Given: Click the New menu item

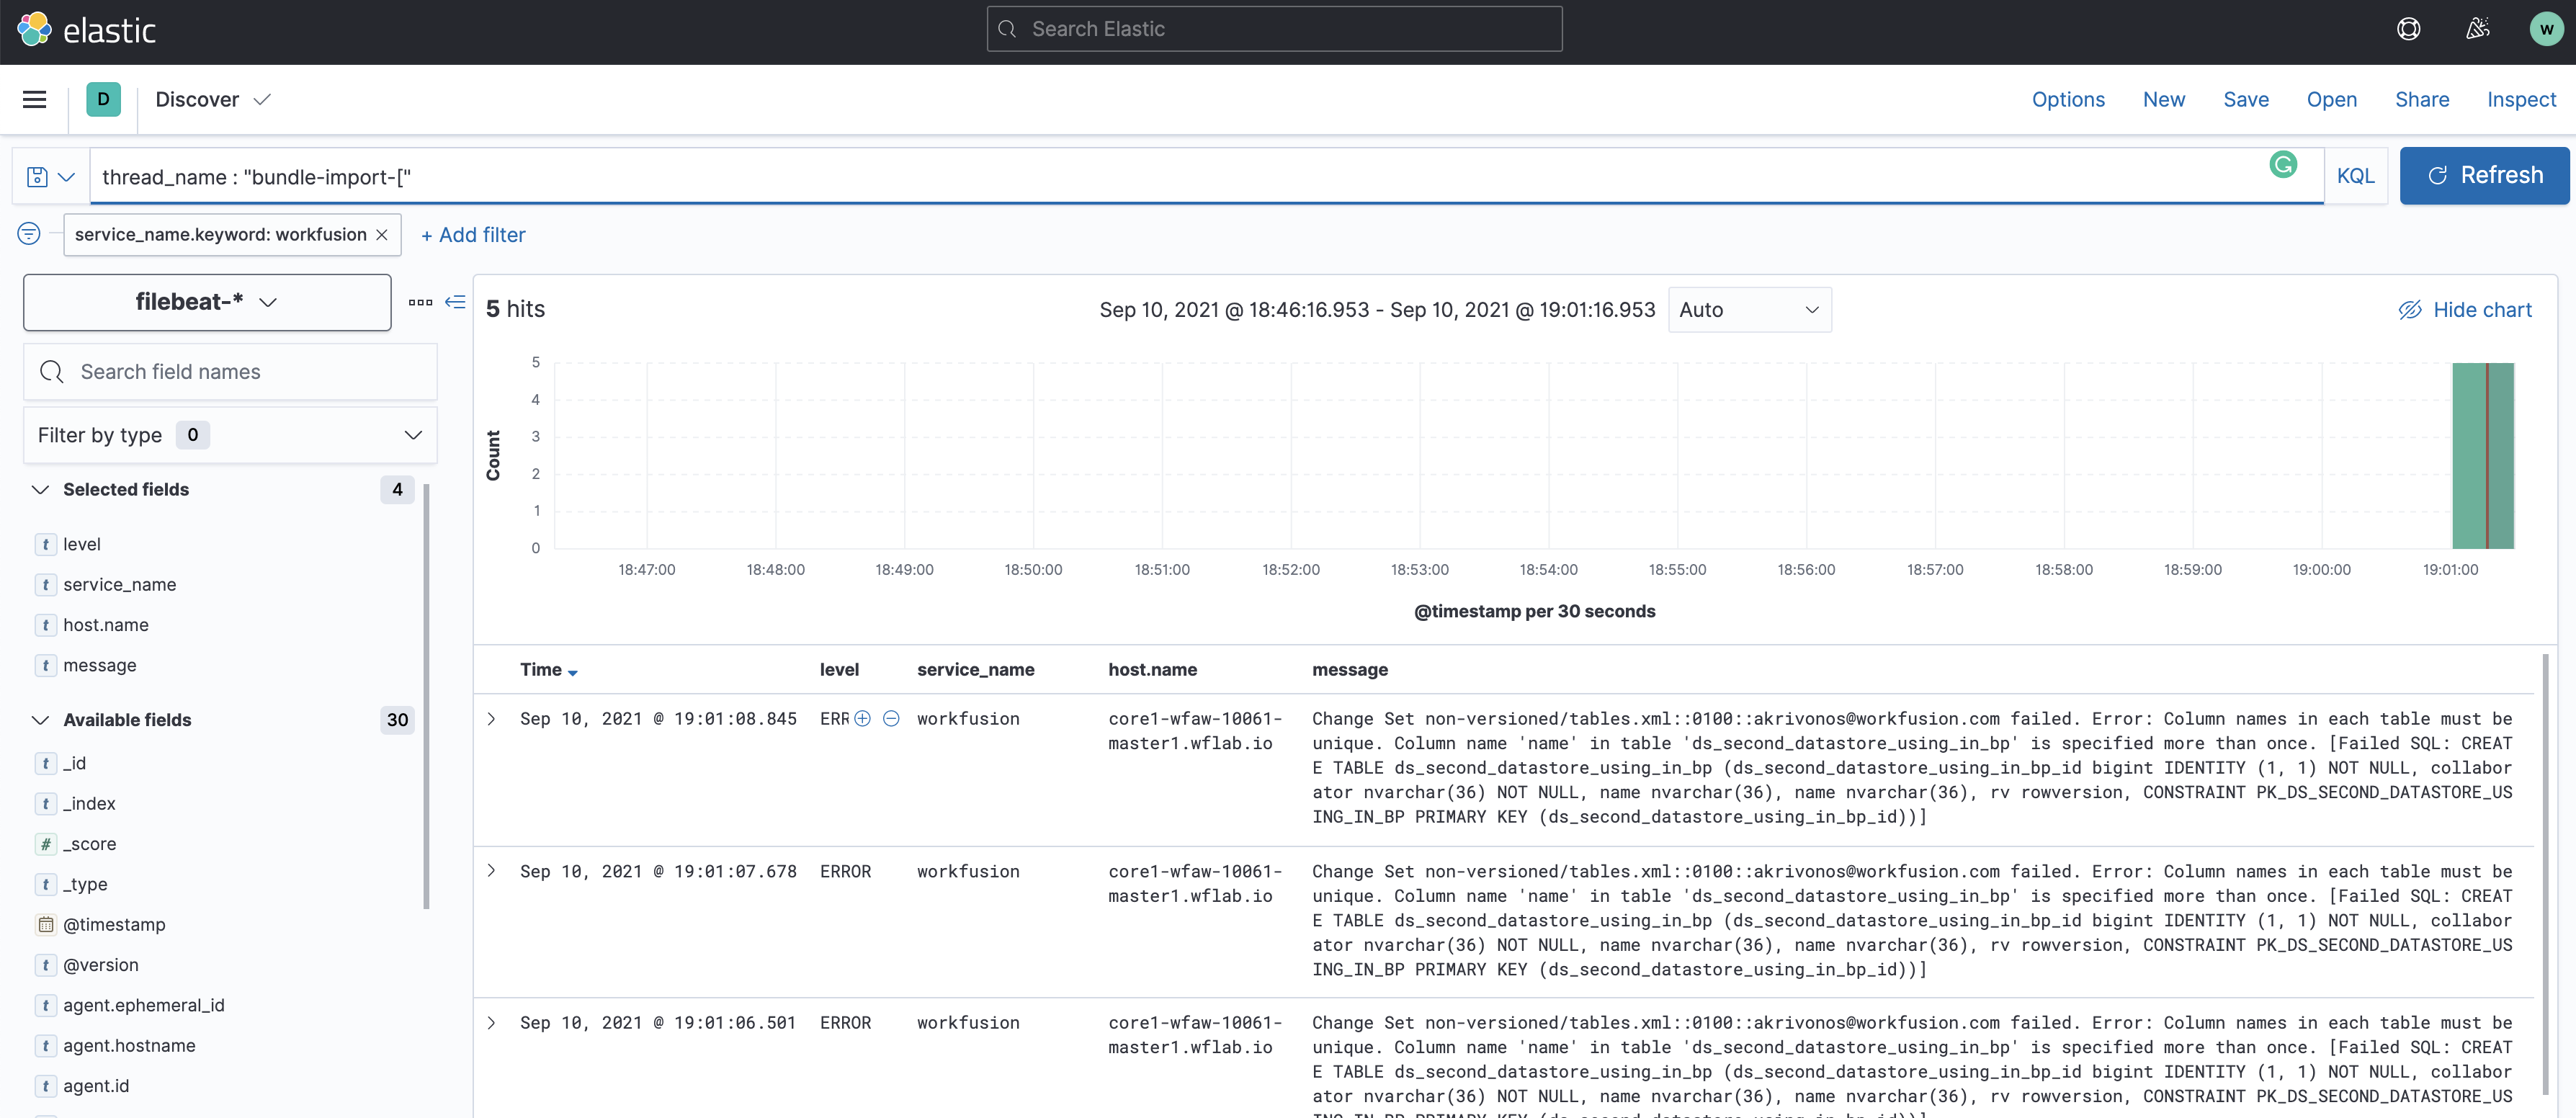Looking at the screenshot, I should [2164, 99].
